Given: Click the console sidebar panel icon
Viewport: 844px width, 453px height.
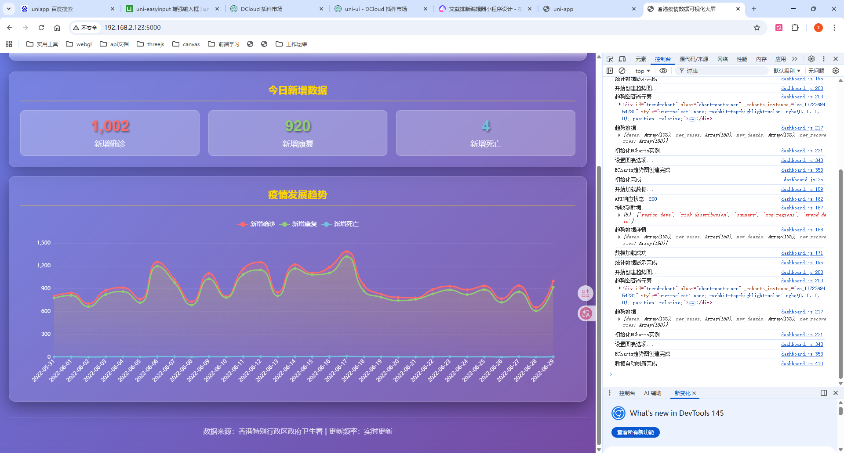Looking at the screenshot, I should click(x=610, y=71).
